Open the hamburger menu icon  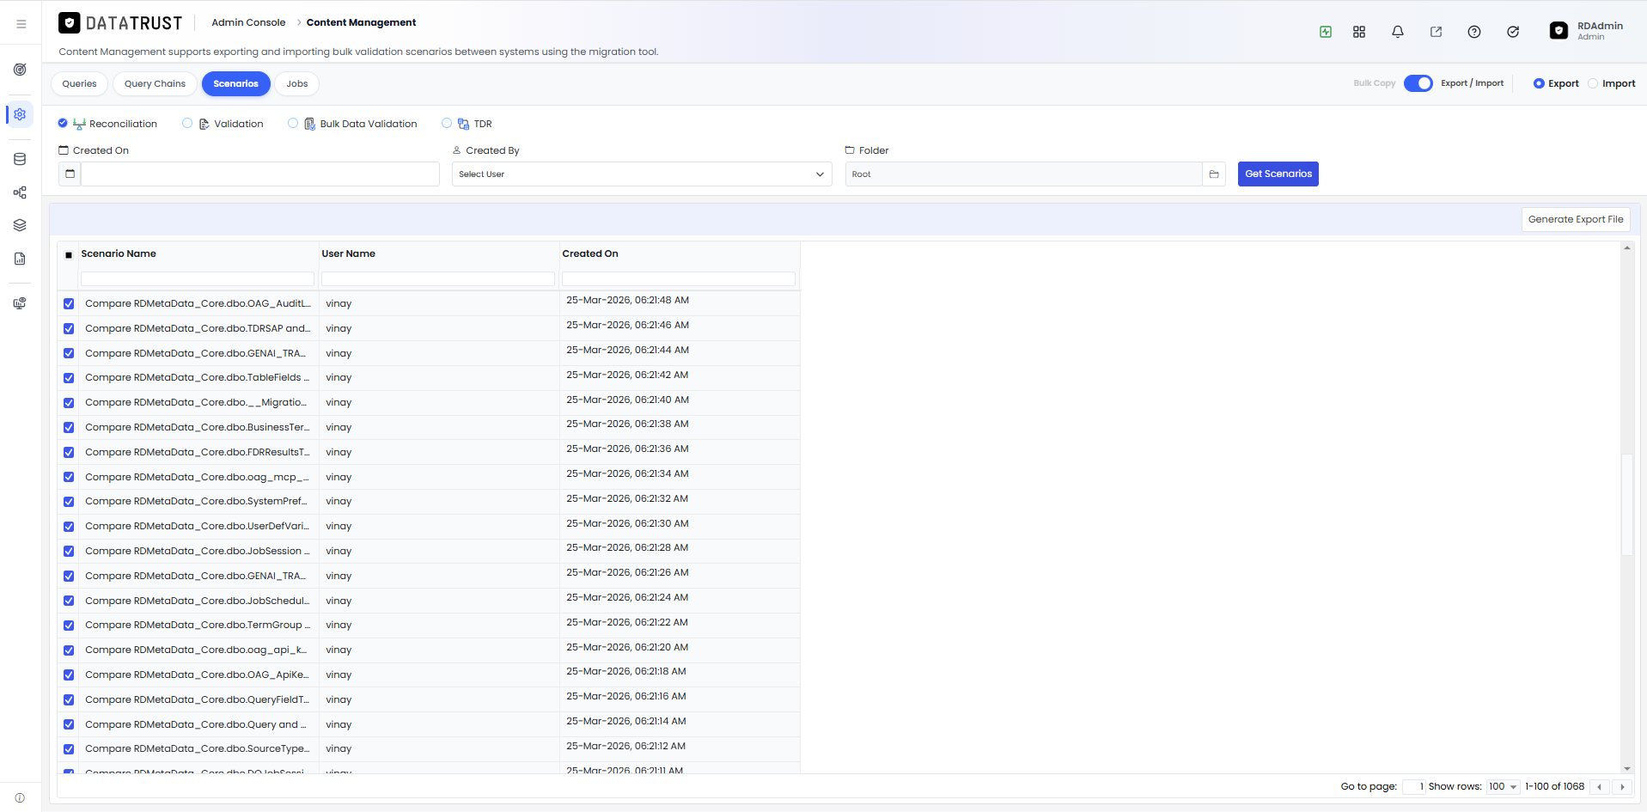pyautogui.click(x=21, y=24)
